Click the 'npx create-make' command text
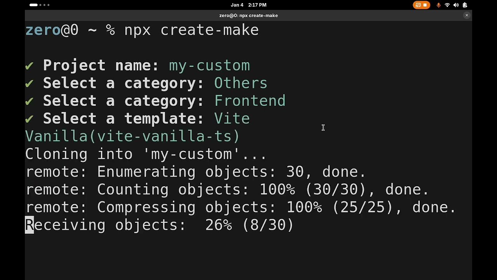Screen dimensions: 497x280 click(x=191, y=30)
